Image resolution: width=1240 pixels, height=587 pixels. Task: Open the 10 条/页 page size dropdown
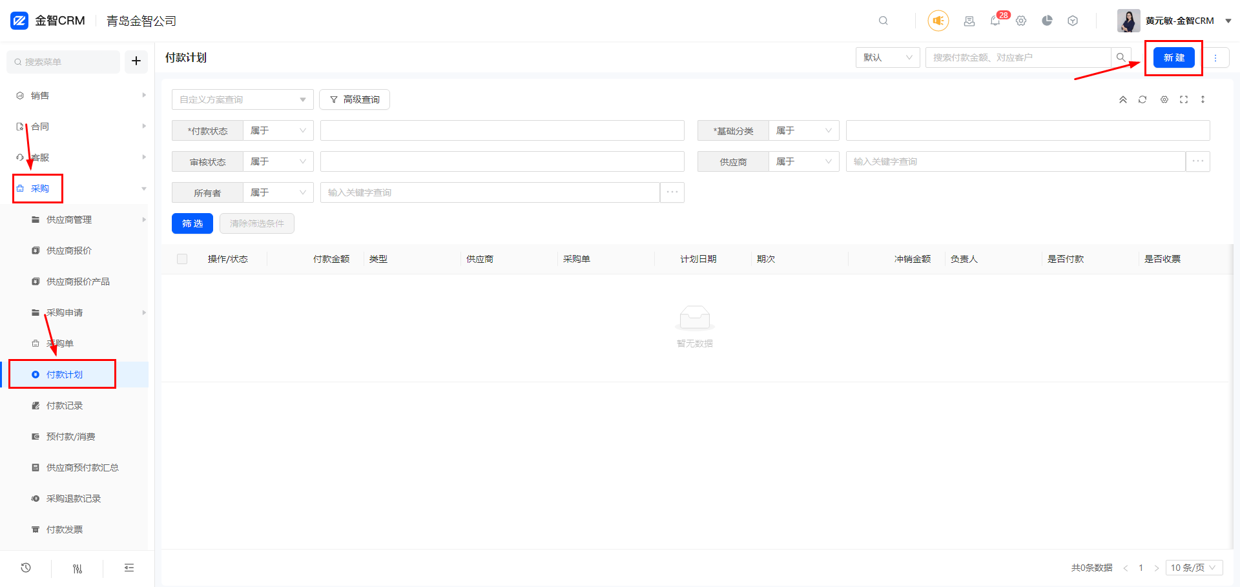coord(1194,568)
